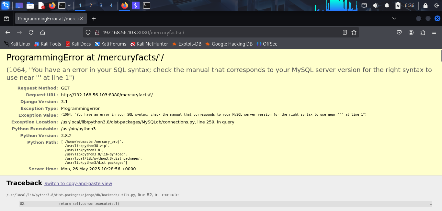
Task: Reload the current page
Action: tap(31, 32)
